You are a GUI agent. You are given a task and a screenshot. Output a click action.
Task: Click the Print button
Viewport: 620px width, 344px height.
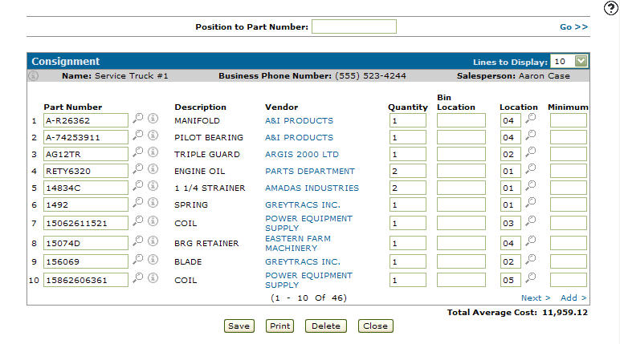point(280,326)
